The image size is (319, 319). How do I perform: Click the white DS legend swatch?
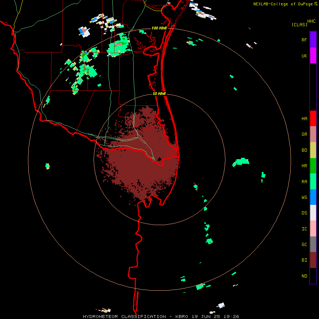coord(313,213)
